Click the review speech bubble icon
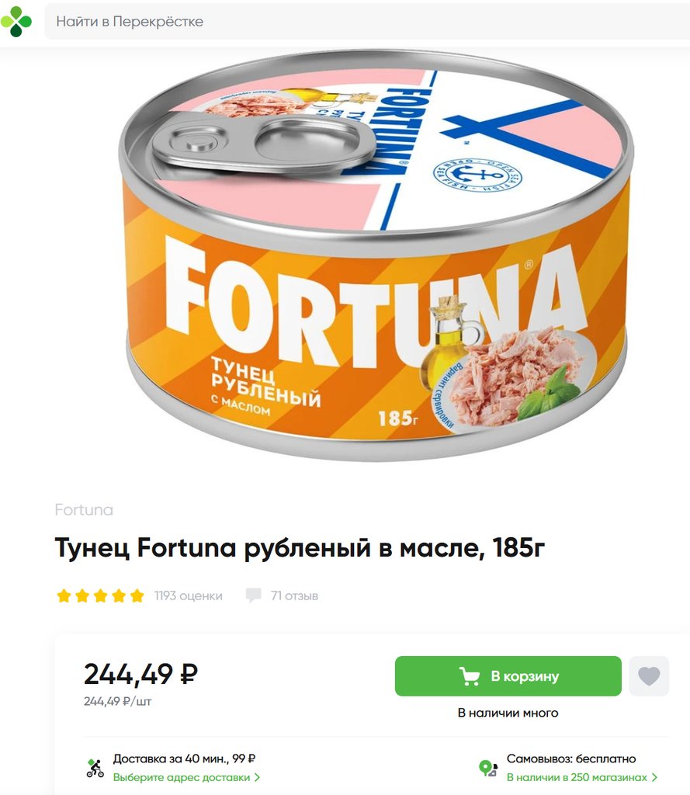690x795 pixels. [x=254, y=595]
